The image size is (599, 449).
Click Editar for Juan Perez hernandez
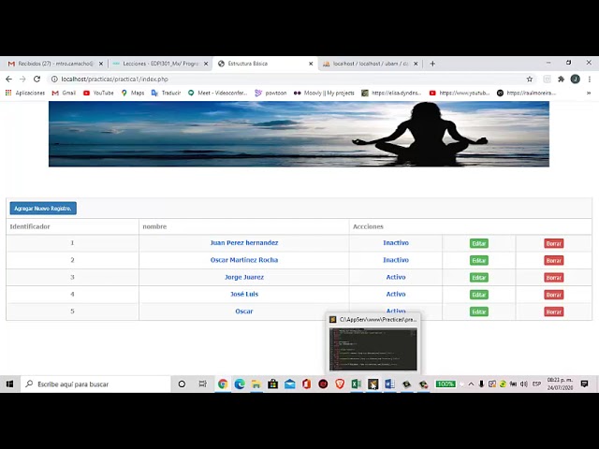tap(478, 243)
